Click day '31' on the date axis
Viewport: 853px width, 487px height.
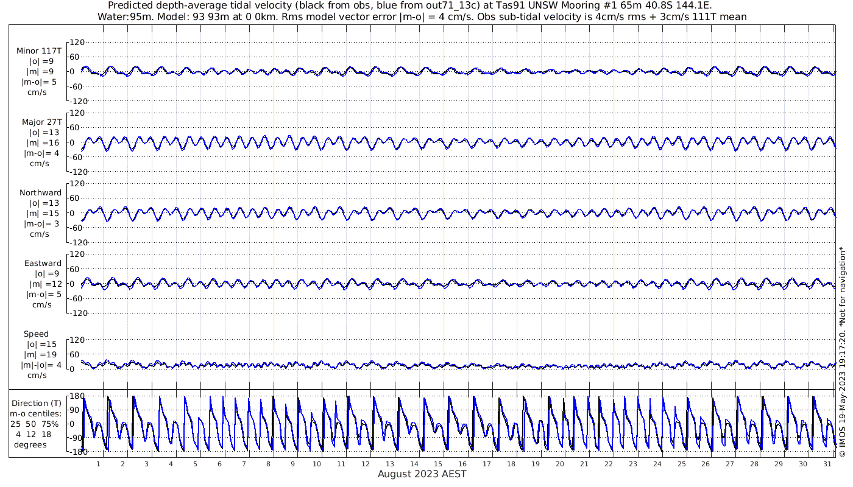coord(827,464)
